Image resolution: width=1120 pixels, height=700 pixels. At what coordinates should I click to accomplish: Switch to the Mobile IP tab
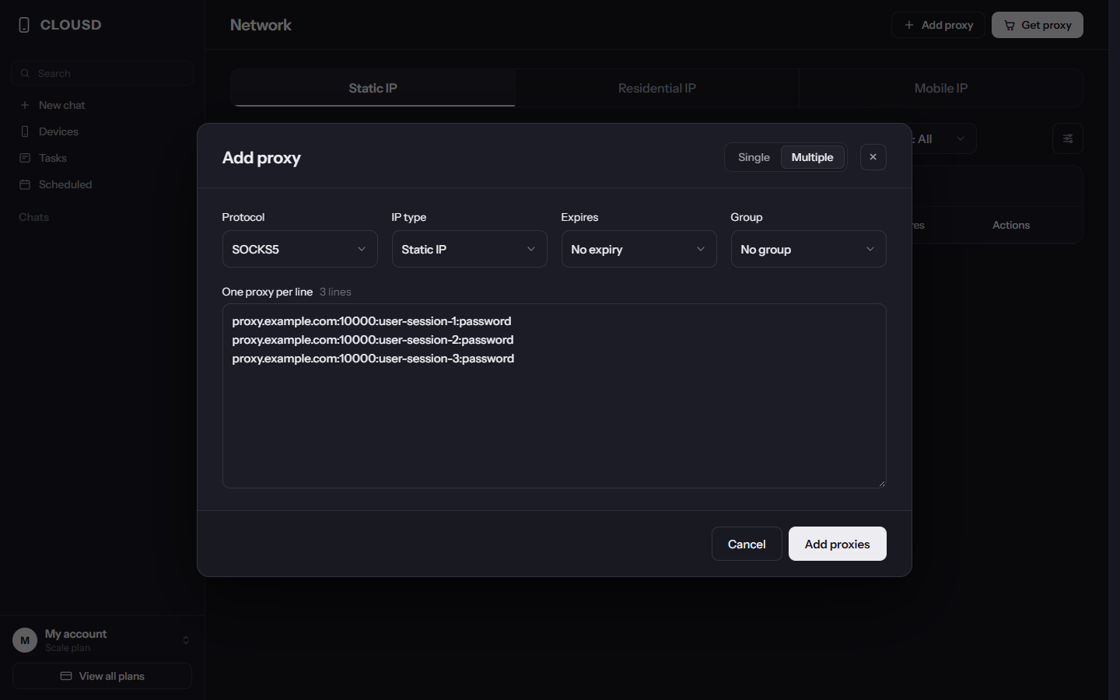(941, 88)
